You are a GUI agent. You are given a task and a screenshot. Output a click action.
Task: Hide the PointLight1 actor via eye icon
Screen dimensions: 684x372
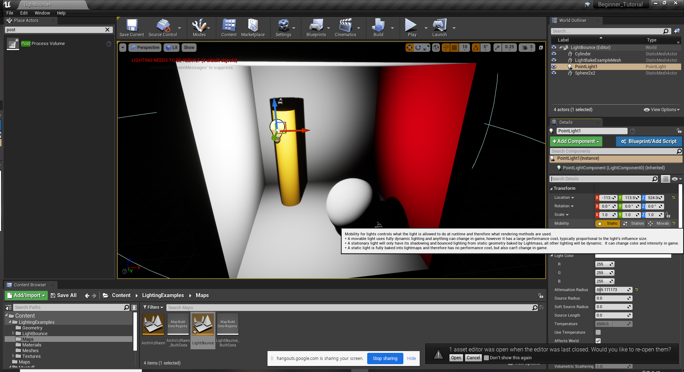click(x=554, y=67)
